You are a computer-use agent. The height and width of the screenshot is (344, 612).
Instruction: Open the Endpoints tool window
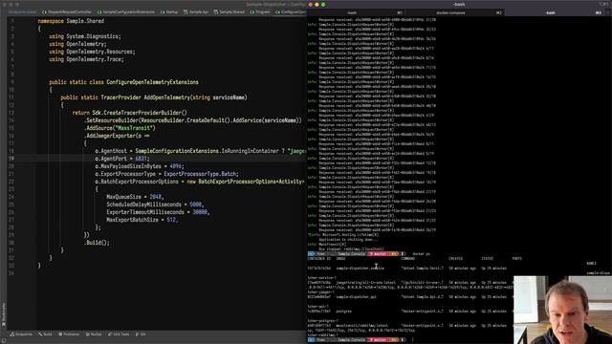click(21, 334)
